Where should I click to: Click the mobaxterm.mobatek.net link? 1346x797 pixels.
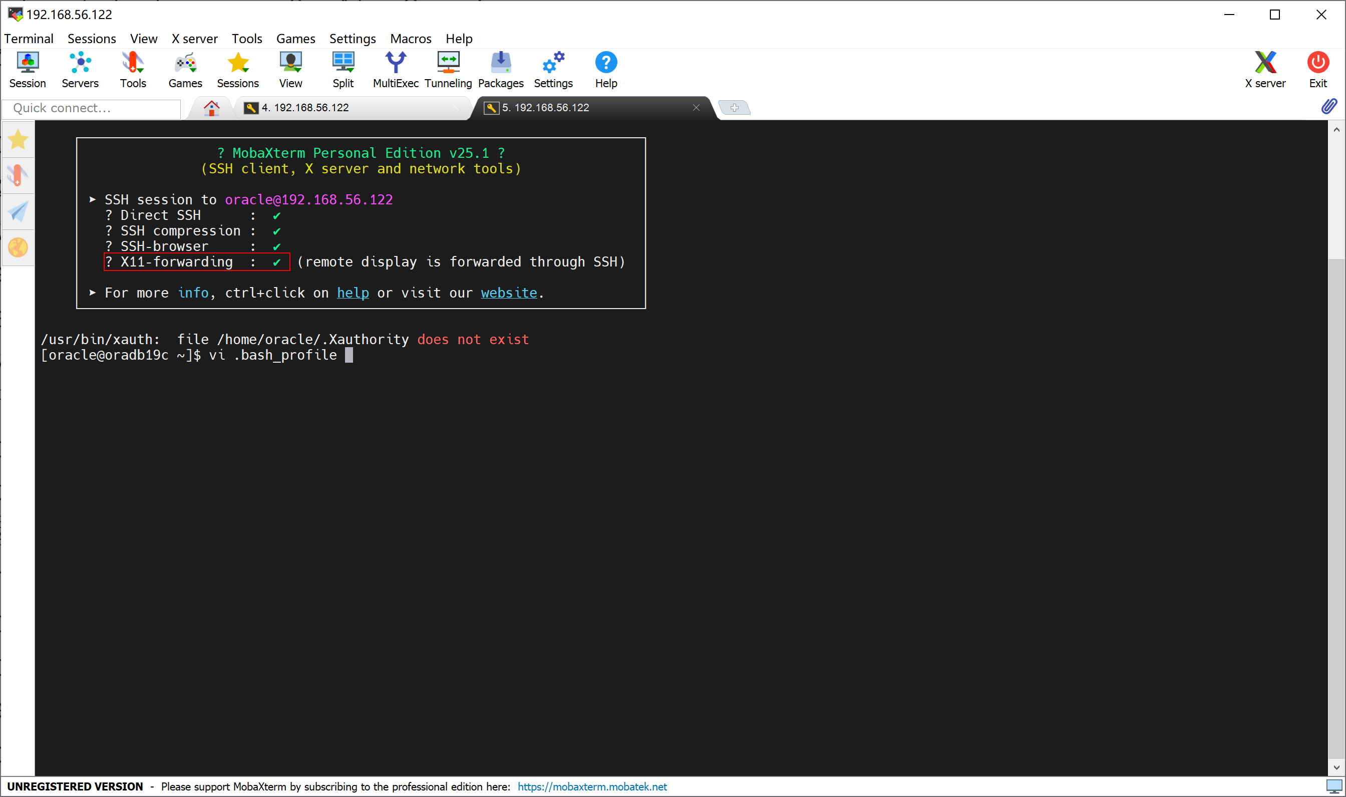(x=592, y=786)
